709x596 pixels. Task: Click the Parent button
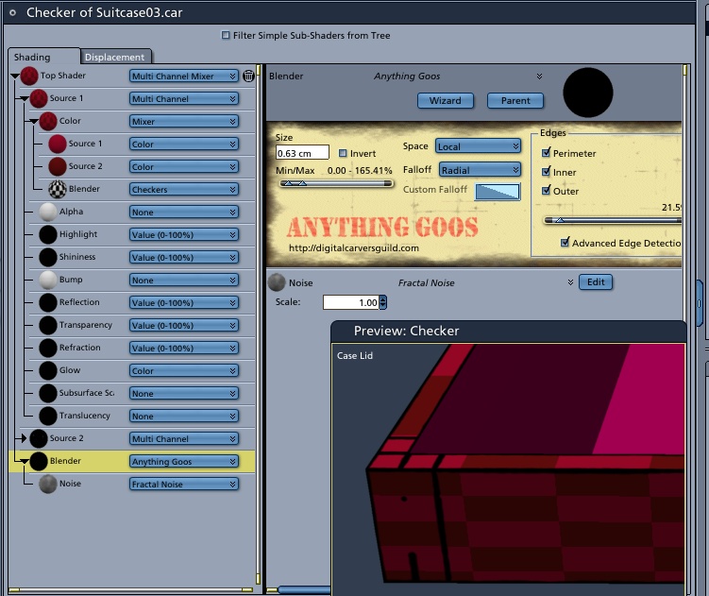pyautogui.click(x=515, y=100)
